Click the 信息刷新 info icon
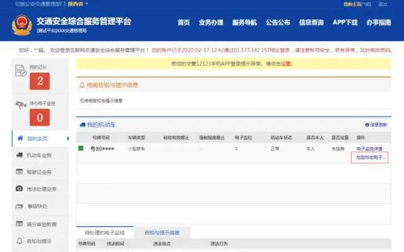The image size is (404, 252). coord(367,124)
